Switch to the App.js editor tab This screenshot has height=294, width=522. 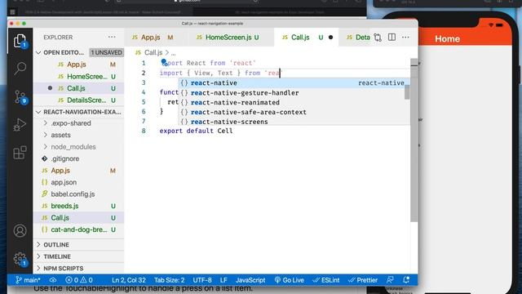point(156,38)
